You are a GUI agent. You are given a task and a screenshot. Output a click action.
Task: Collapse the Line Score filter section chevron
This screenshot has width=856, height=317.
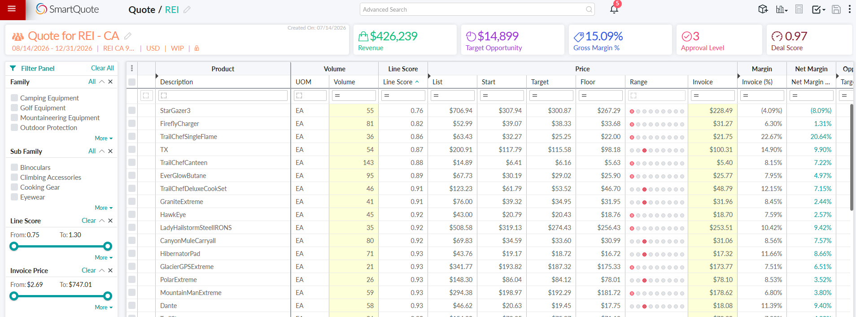pos(102,221)
